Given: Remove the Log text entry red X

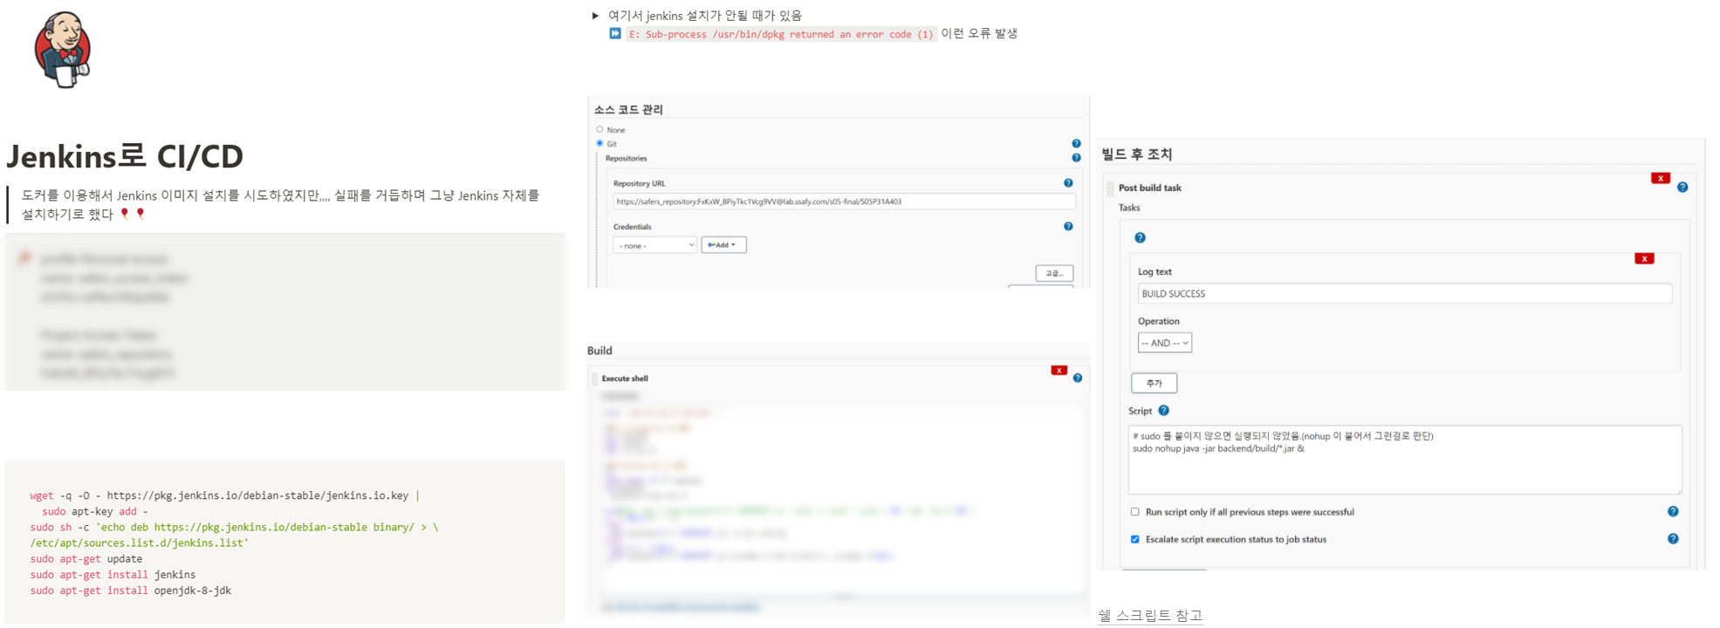Looking at the screenshot, I should click(x=1644, y=259).
